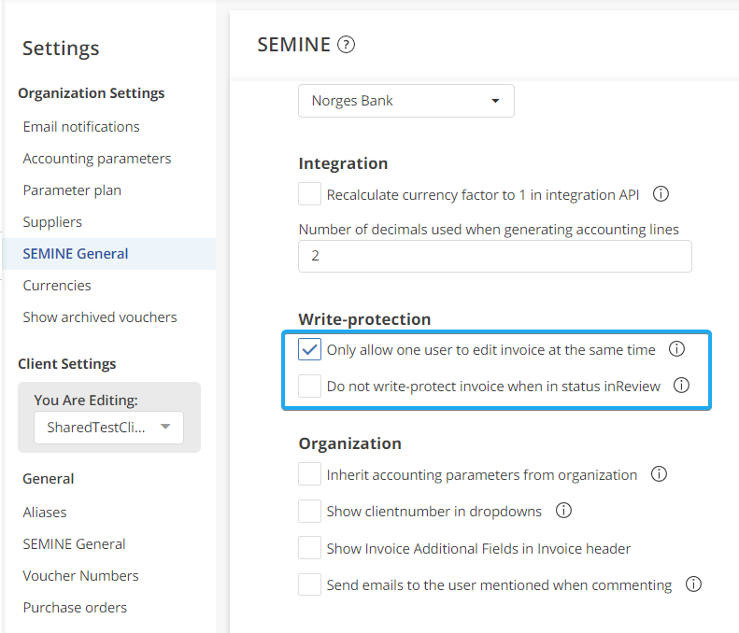Go to Accounting parameters page
The height and width of the screenshot is (633, 739).
pyautogui.click(x=97, y=159)
